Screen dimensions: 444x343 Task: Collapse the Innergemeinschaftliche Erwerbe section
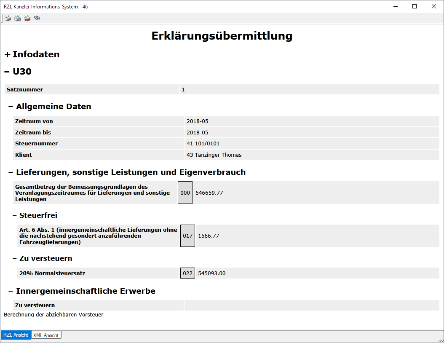point(11,291)
